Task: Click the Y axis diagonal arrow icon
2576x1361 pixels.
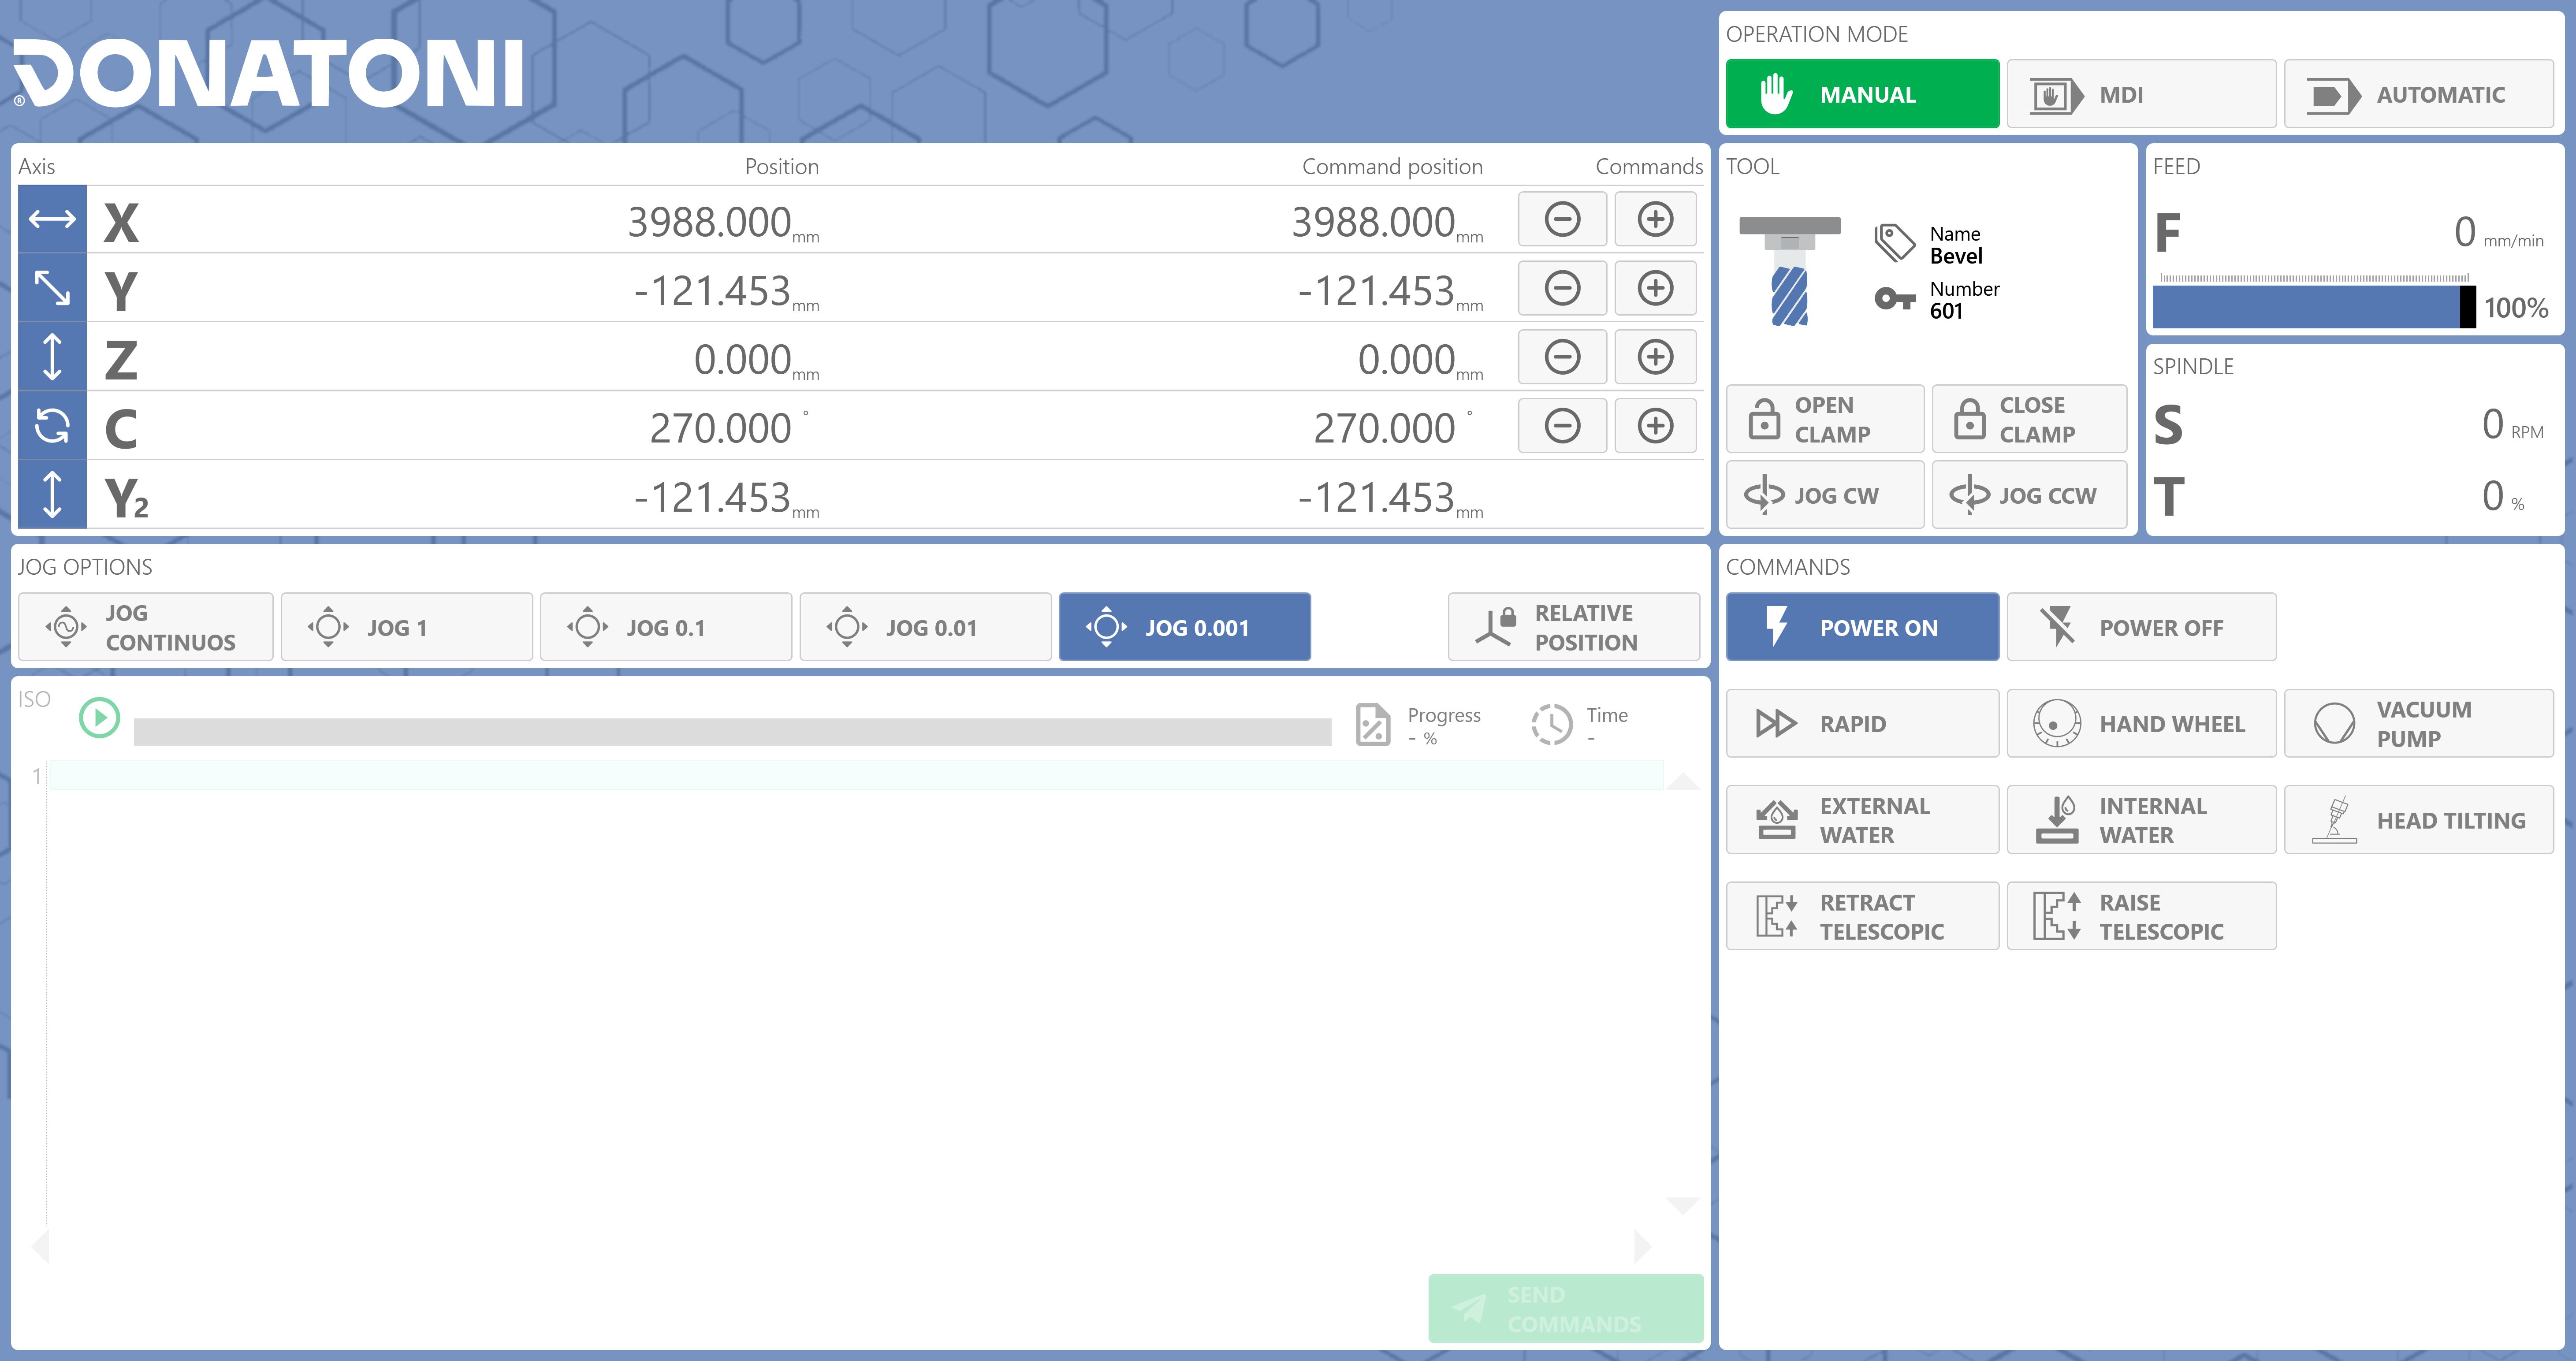Action: (52, 288)
